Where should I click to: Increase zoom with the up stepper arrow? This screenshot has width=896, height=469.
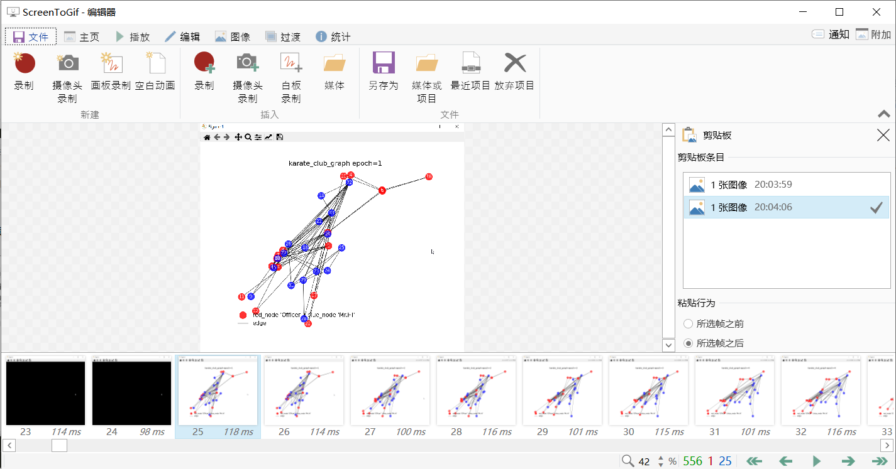660,456
